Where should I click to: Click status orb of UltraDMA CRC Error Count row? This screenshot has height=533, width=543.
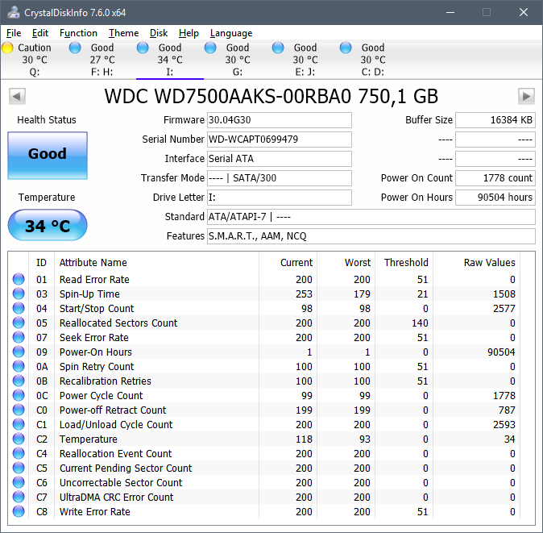(19, 498)
